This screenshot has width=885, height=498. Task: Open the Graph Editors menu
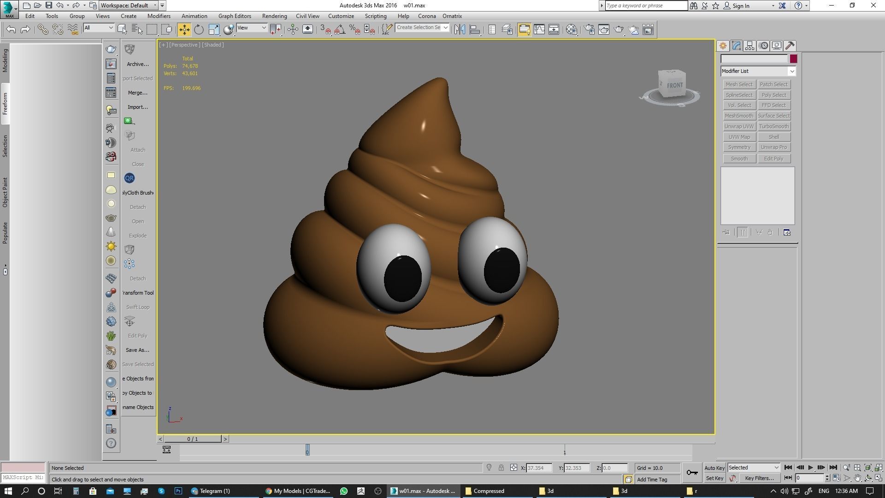click(235, 16)
